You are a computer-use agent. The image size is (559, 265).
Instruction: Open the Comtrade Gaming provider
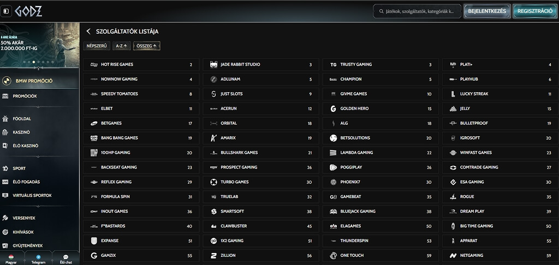(501, 167)
